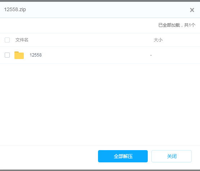The width and height of the screenshot is (200, 171).
Task: Click the 12558.zip title text
Action: (x=15, y=10)
